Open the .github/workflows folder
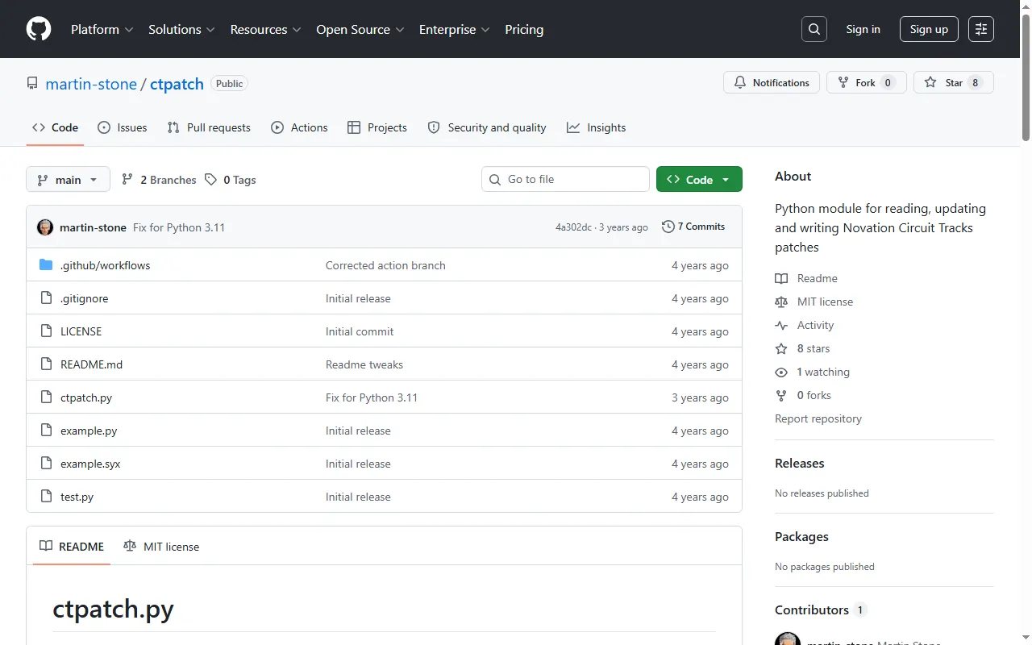1032x645 pixels. pos(105,265)
